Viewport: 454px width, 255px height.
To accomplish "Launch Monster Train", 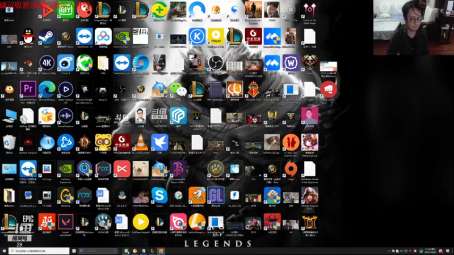I will coord(253,90).
